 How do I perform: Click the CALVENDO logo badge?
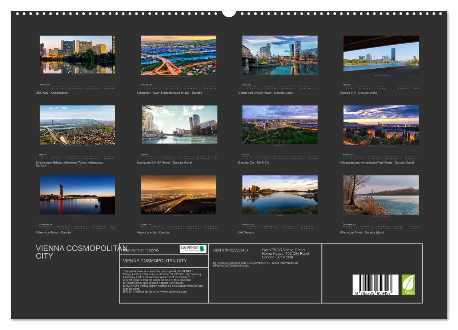[x=193, y=249]
